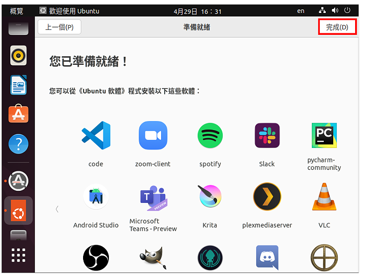This screenshot has width=374, height=279.
Task: Select the Discord app icon
Action: coord(267,258)
